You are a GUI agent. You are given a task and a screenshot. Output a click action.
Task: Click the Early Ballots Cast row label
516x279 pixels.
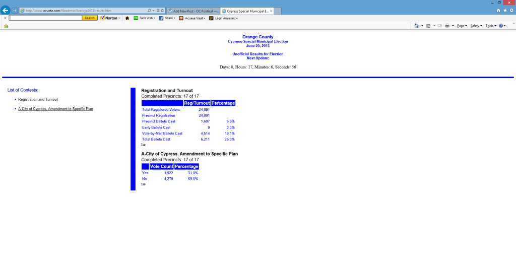pyautogui.click(x=156, y=127)
